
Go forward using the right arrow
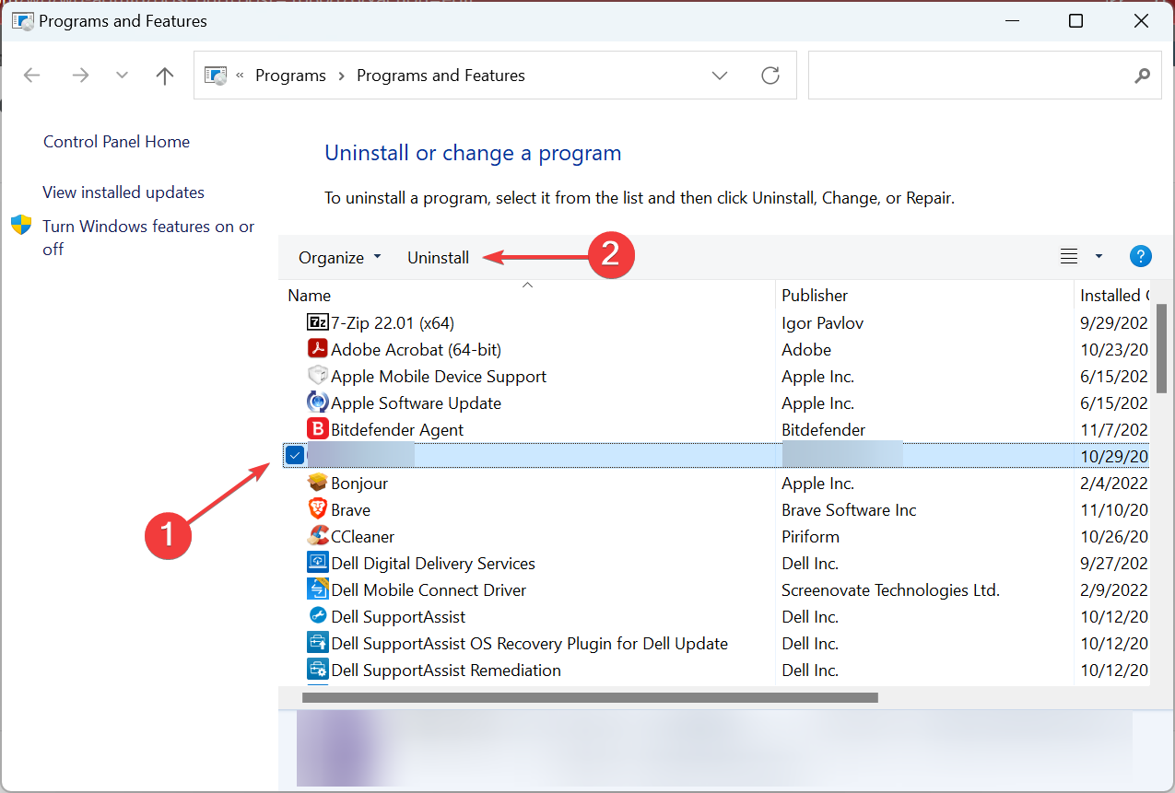click(80, 76)
